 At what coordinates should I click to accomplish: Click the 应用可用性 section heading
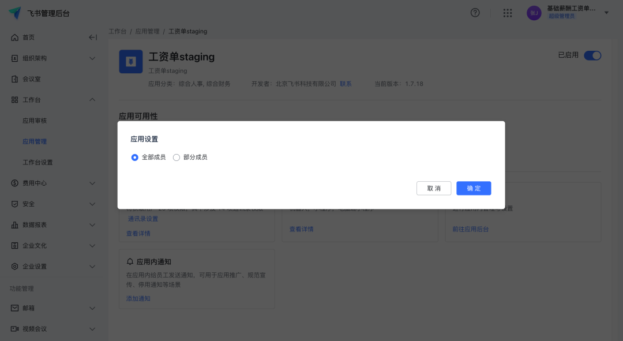pos(138,116)
